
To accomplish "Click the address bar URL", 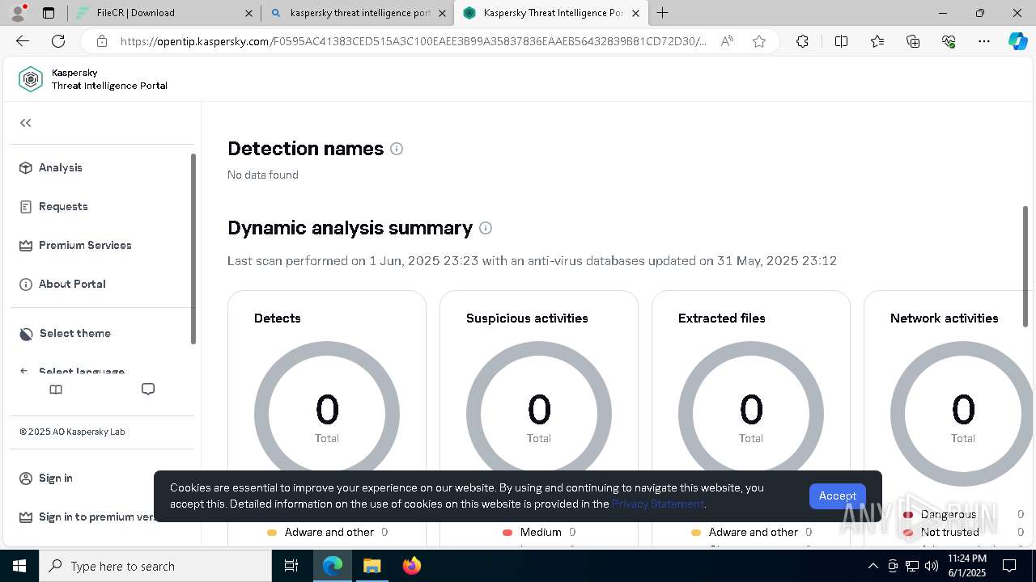I will point(413,41).
